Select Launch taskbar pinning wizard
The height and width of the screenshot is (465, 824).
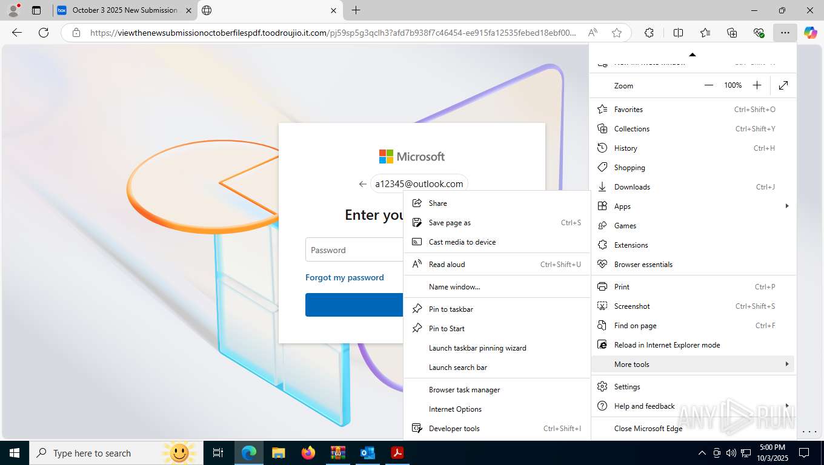[497, 348]
